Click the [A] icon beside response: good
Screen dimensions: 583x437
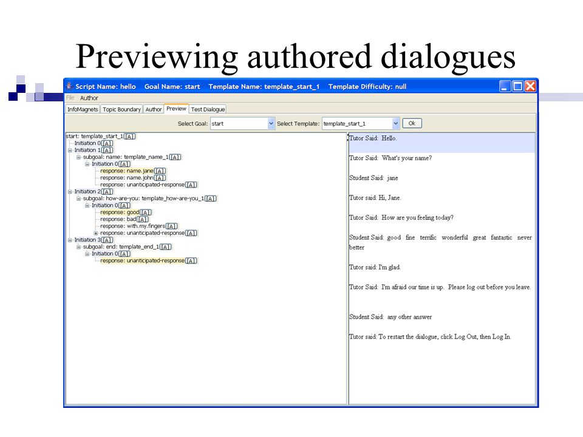pyautogui.click(x=146, y=212)
